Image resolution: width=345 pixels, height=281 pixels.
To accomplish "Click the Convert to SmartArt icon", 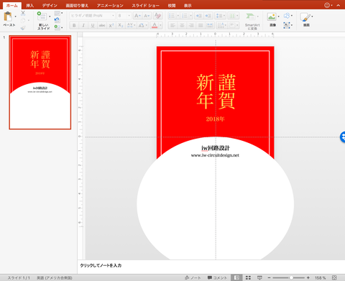I will (250, 17).
